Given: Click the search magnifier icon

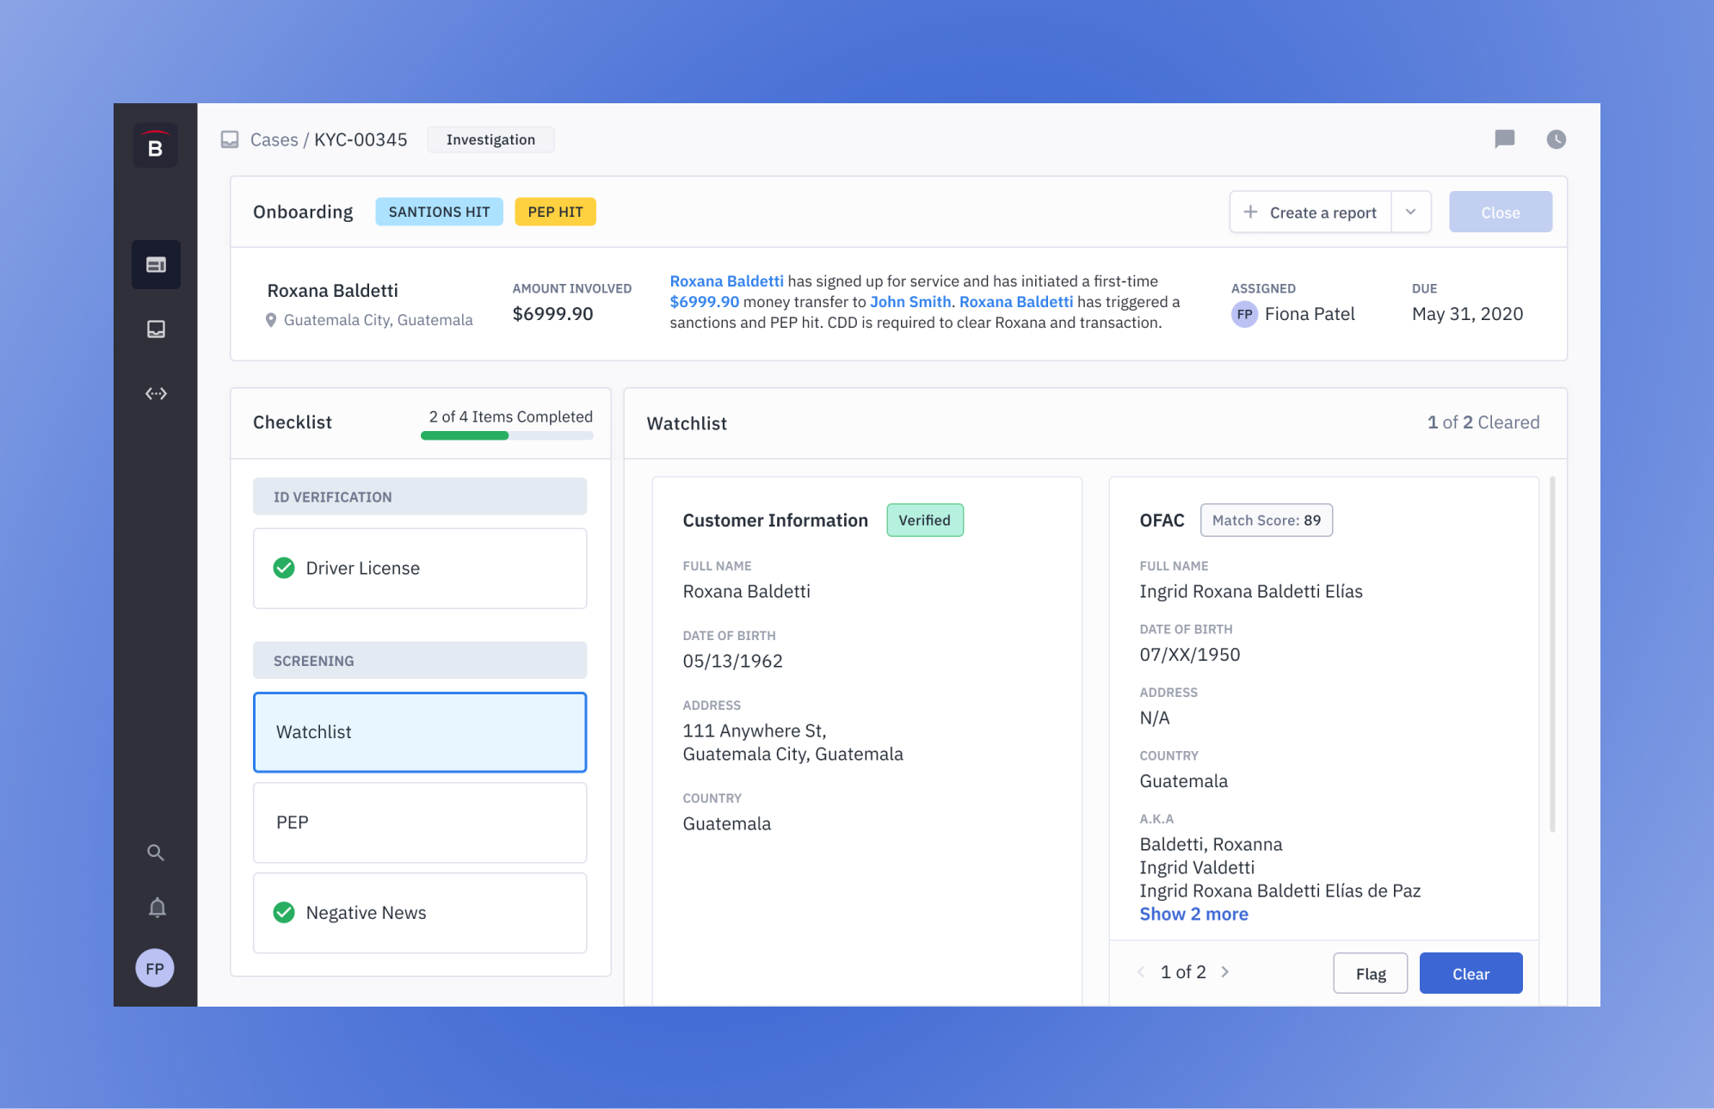Looking at the screenshot, I should 156,852.
